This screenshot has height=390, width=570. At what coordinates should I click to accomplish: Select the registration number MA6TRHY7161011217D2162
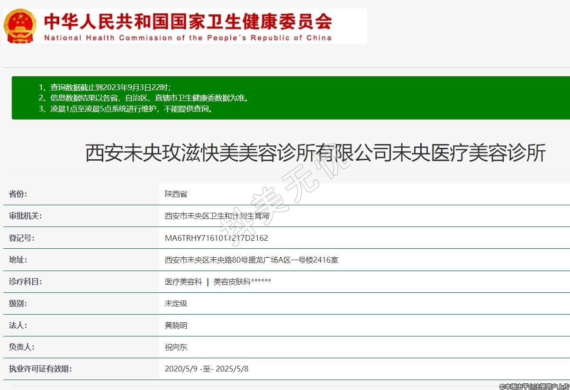pyautogui.click(x=216, y=238)
